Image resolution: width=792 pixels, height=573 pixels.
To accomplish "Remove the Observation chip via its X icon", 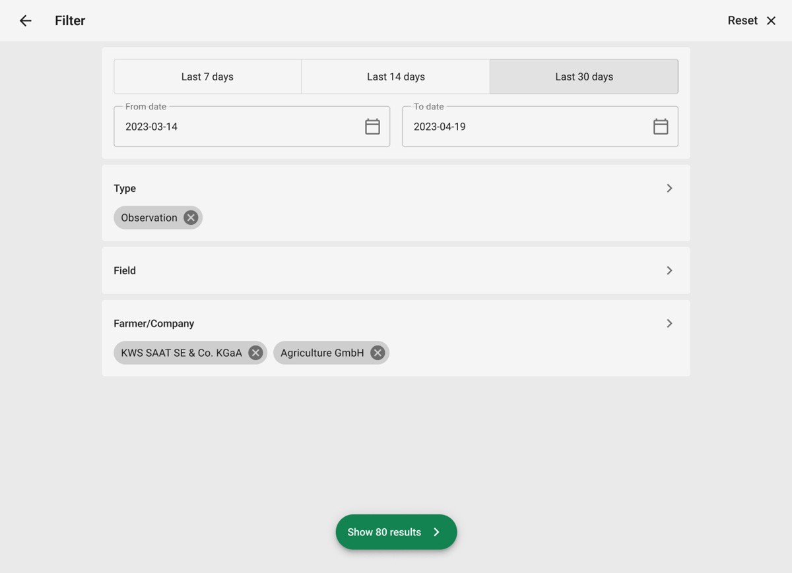I will (190, 218).
